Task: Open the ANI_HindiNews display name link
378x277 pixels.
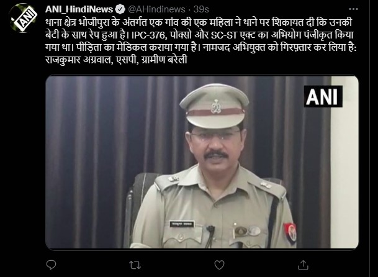Action: (79, 9)
